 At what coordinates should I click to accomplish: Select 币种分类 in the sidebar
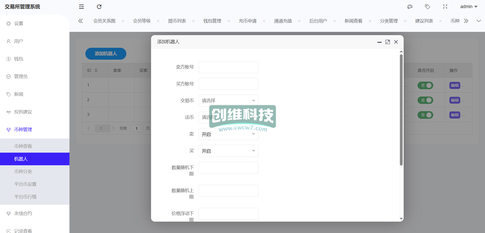coord(23,172)
